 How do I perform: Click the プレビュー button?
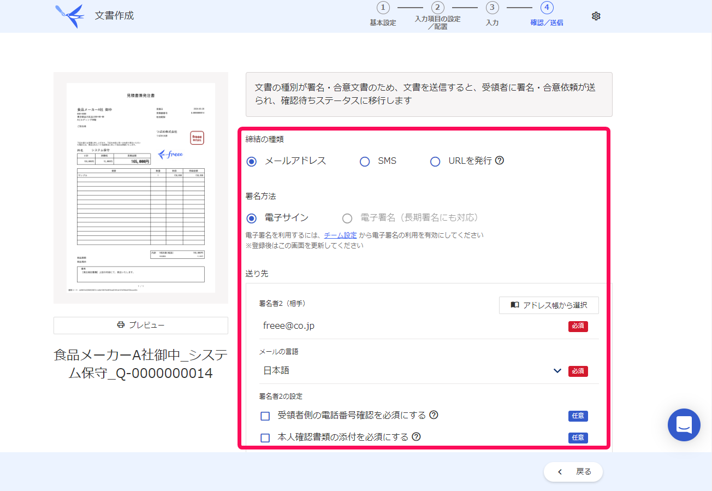pos(141,325)
